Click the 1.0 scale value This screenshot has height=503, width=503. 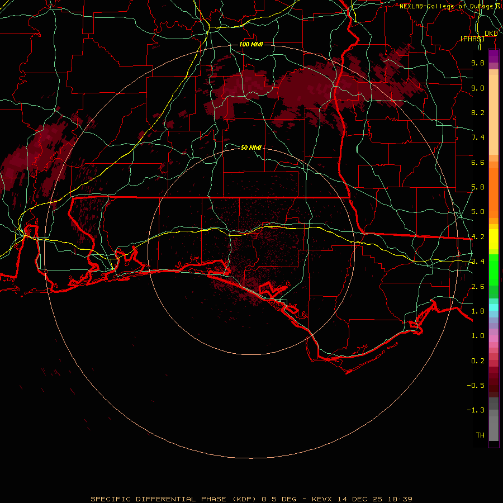tap(478, 336)
